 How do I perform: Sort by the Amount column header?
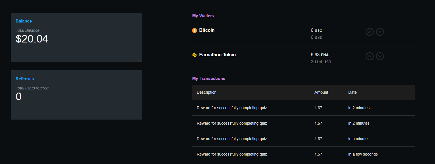(321, 92)
